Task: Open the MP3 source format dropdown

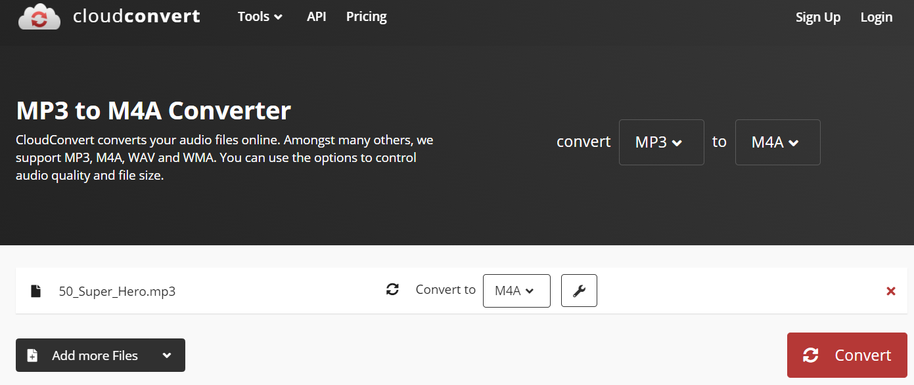Action: tap(662, 142)
